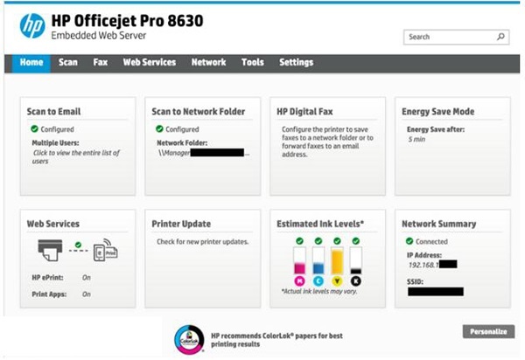Open the Fax tab
525x360 pixels.
pyautogui.click(x=100, y=63)
